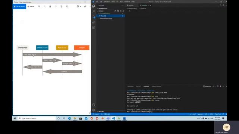Click Ln 1, Col 1 in status bar
The height and width of the screenshot is (134, 239).
click(193, 114)
